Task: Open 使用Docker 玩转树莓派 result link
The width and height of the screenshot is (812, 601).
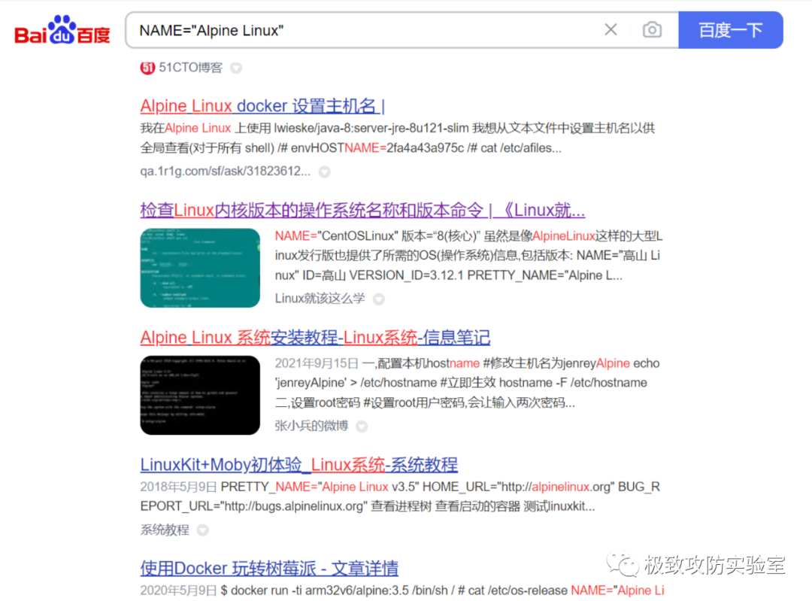Action: 269,568
